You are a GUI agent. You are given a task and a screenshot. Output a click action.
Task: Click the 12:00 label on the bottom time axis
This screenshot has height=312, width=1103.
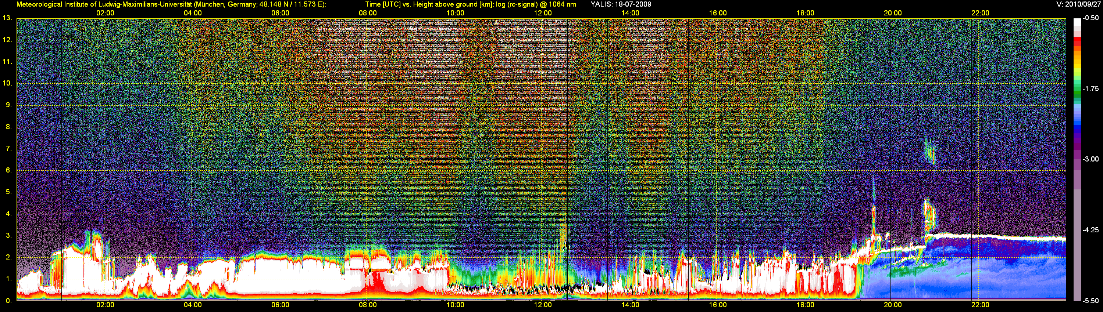543,305
